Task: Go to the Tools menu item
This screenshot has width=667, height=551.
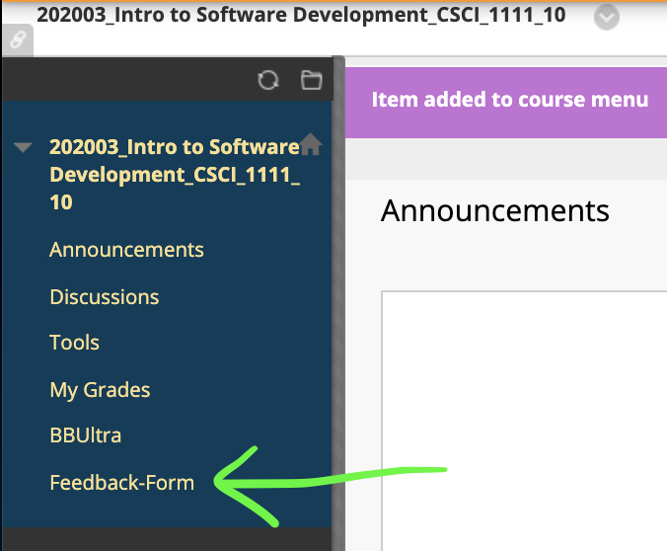Action: (x=74, y=343)
